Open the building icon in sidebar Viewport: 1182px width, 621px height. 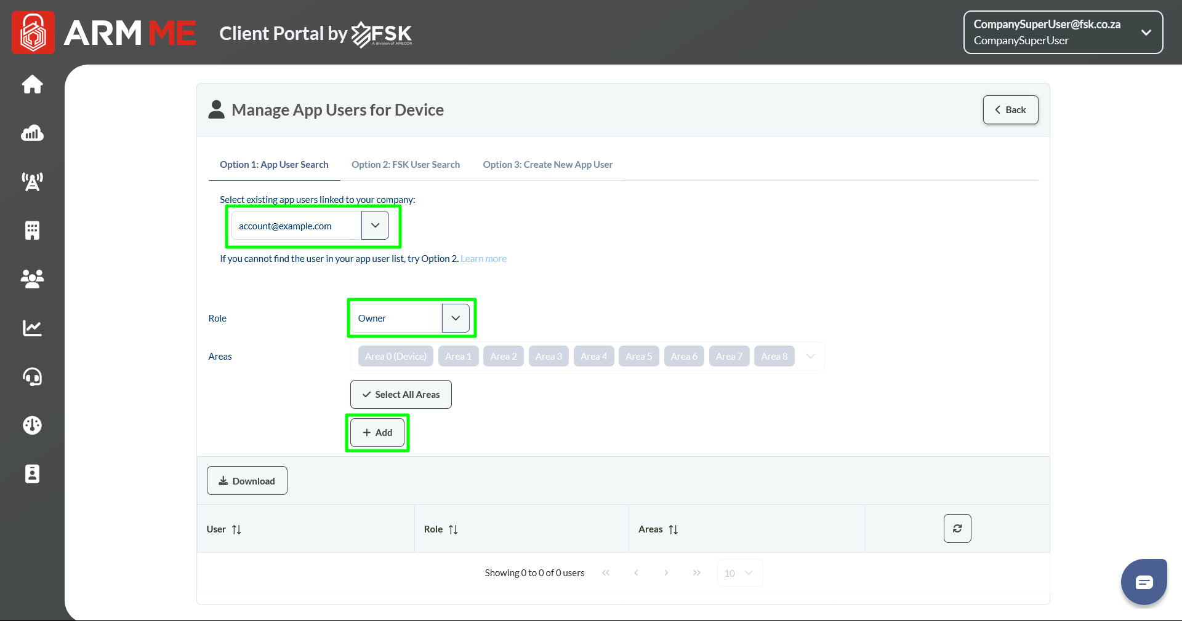coord(32,230)
